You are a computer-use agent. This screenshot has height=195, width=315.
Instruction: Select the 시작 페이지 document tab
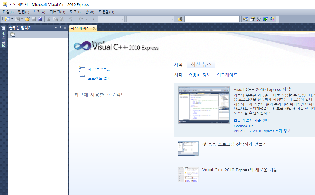click(x=80, y=28)
